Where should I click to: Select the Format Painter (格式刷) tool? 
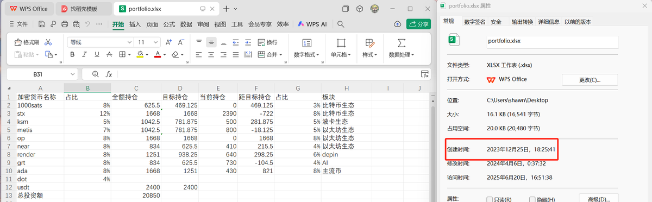pyautogui.click(x=26, y=42)
